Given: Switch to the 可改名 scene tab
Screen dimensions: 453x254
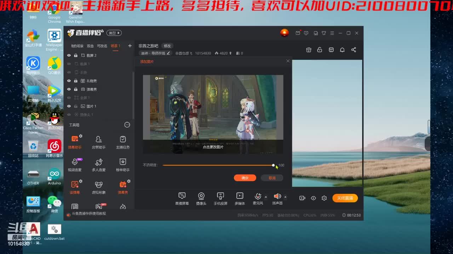Looking at the screenshot, I should point(102,46).
